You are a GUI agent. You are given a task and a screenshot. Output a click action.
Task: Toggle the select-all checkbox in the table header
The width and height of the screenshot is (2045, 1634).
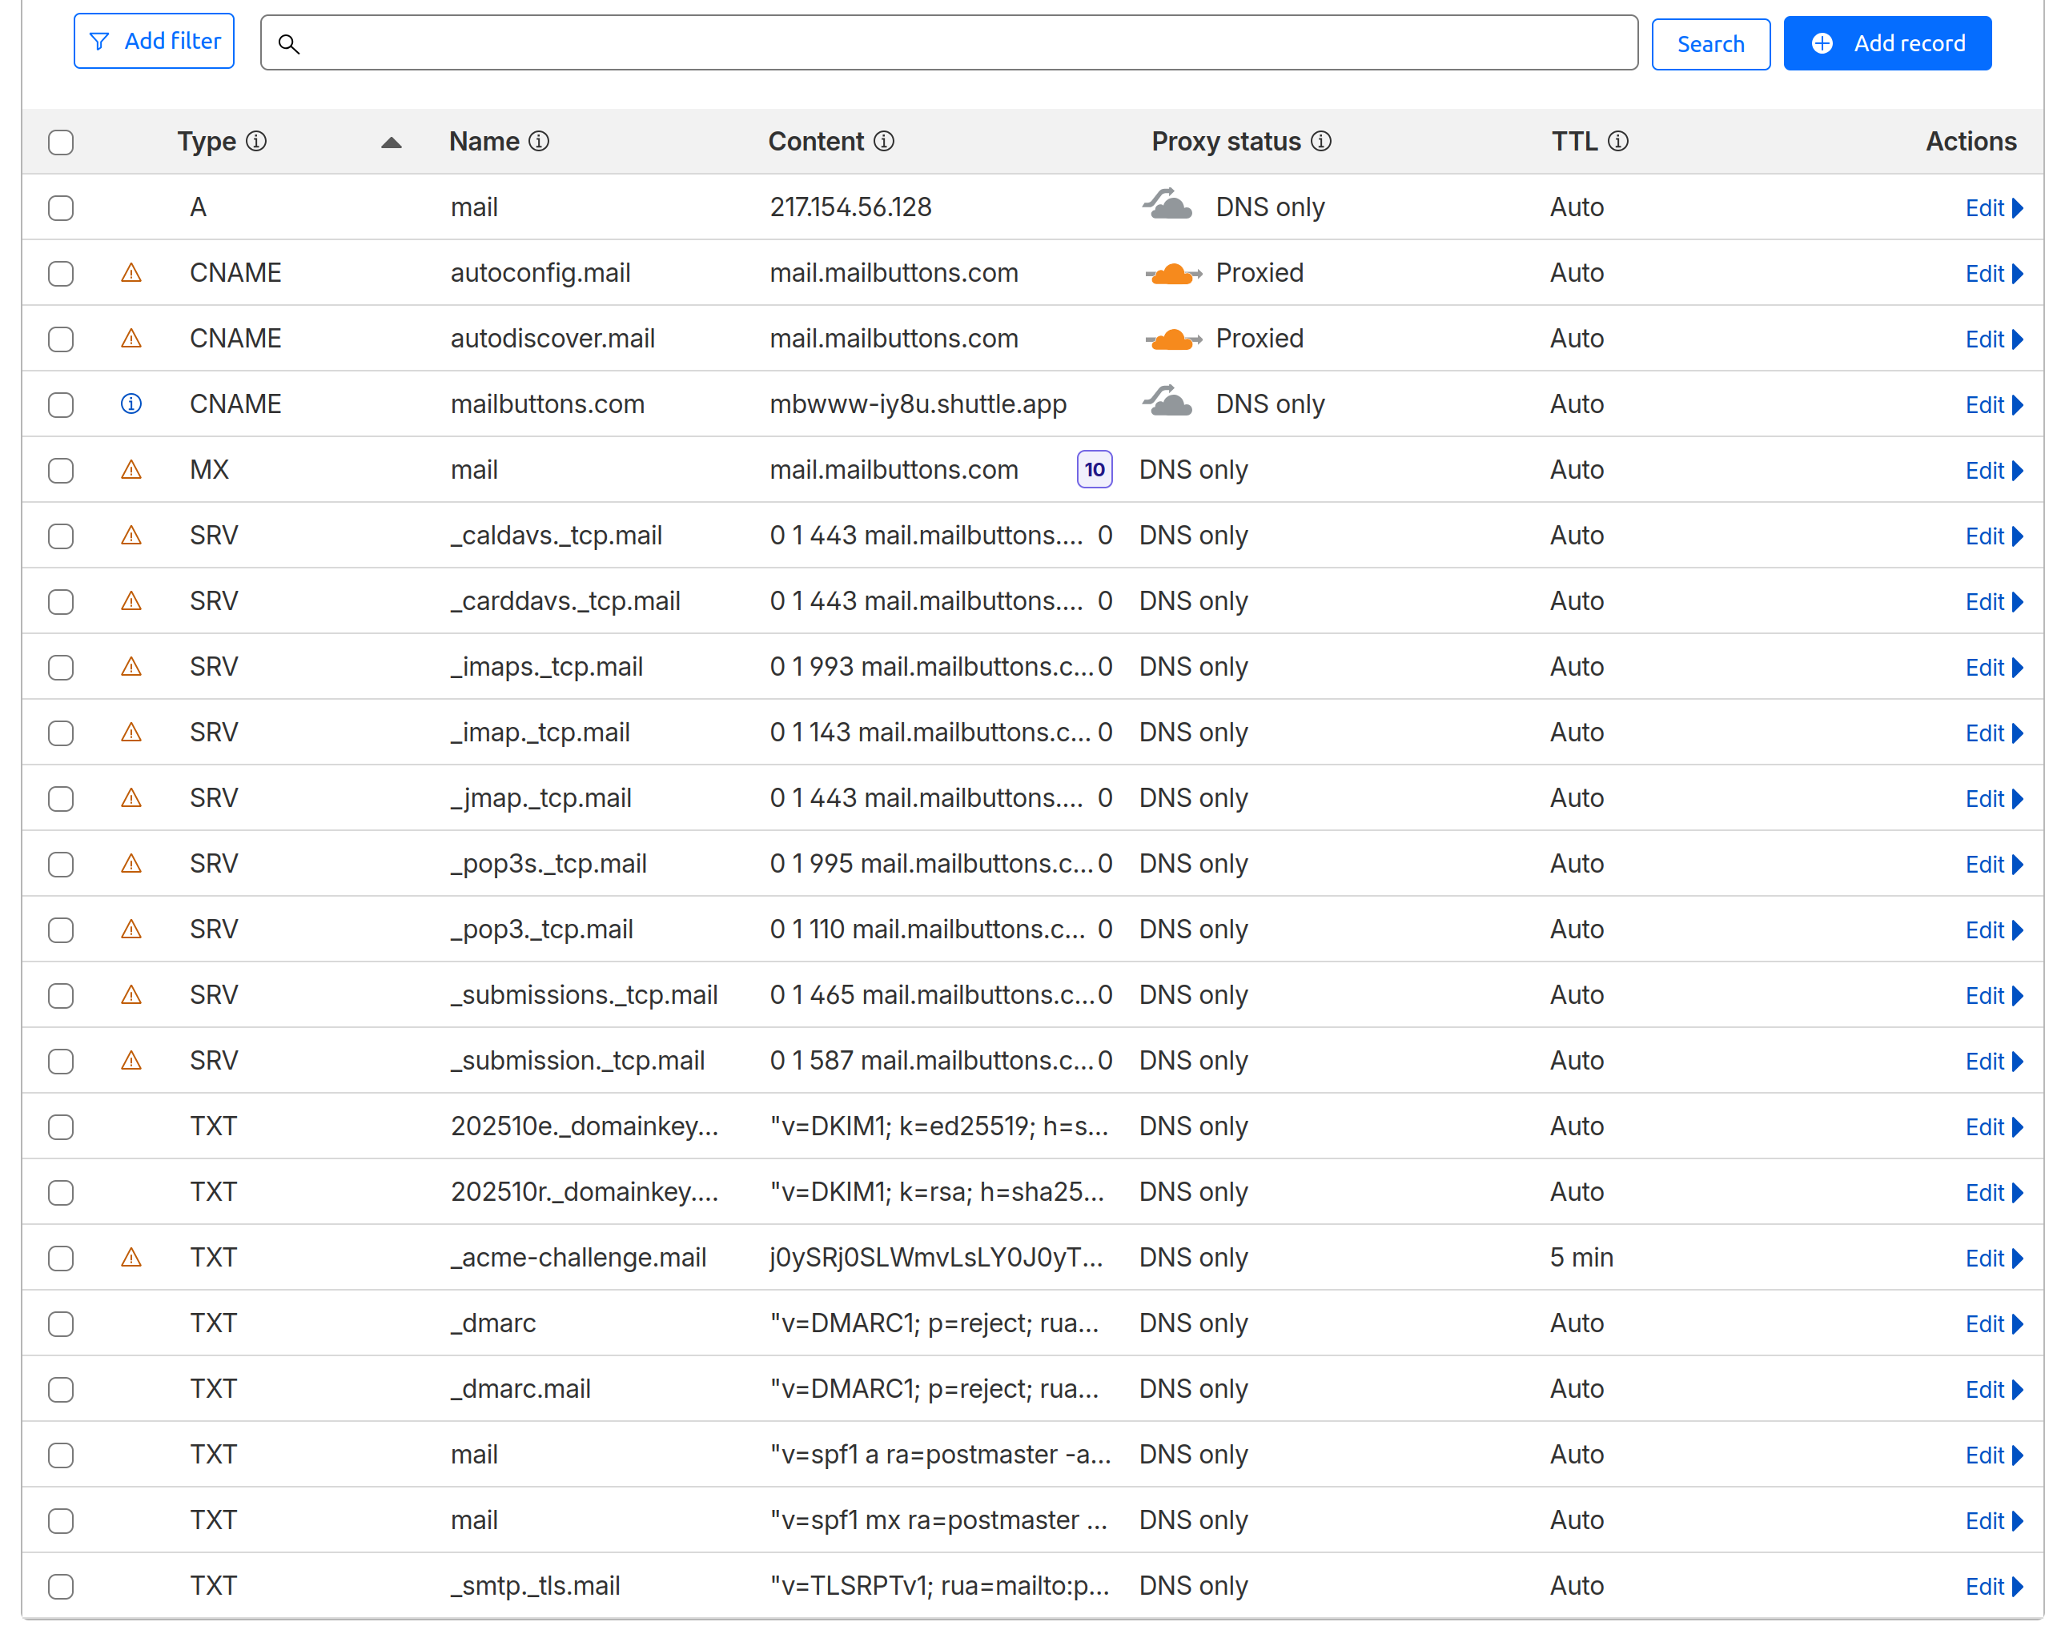click(x=61, y=143)
